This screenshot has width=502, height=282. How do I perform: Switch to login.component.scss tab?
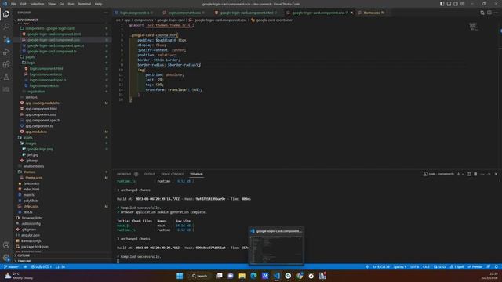point(184,13)
